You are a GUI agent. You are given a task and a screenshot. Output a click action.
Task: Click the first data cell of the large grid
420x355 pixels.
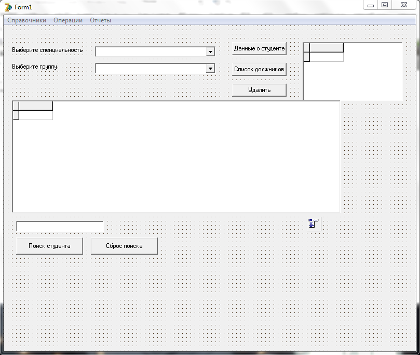[36, 115]
